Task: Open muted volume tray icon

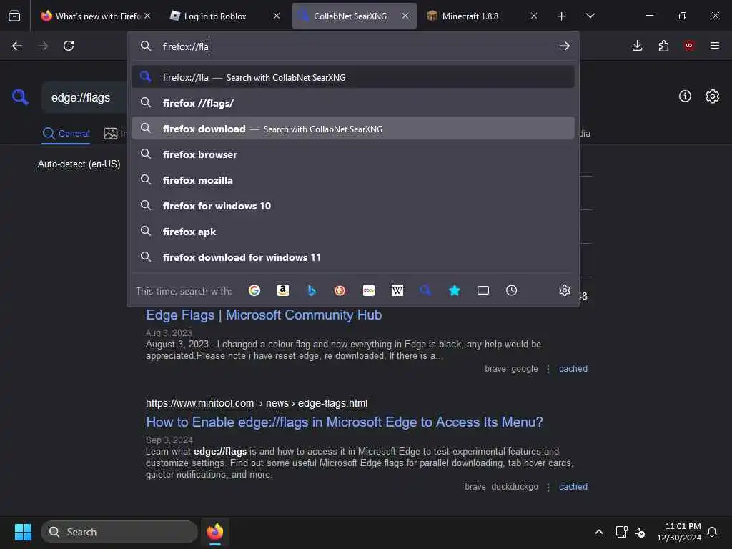Action: (640, 532)
